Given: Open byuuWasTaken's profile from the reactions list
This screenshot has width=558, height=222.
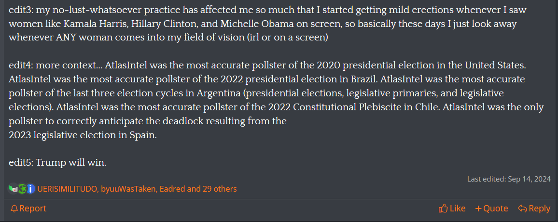Looking at the screenshot, I should click(128, 189).
